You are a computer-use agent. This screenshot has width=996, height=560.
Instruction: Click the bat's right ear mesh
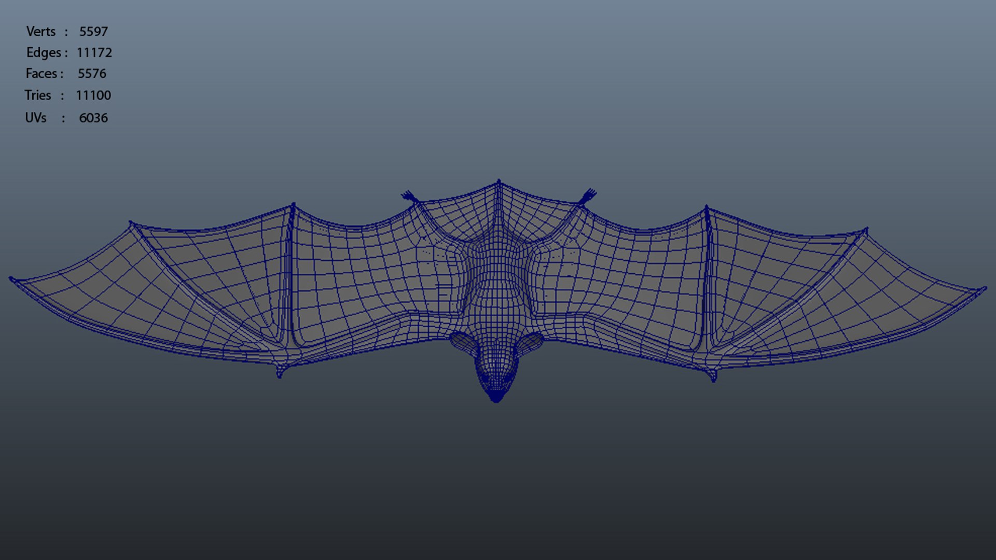point(531,343)
